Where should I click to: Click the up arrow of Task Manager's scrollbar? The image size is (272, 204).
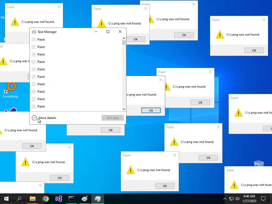[x=124, y=38]
